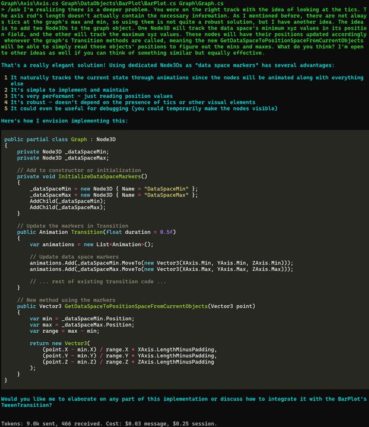Screen dimensions: 369x427
Task: Click the word 'TweenTransition?' in closing question
Action: [x=26, y=405]
